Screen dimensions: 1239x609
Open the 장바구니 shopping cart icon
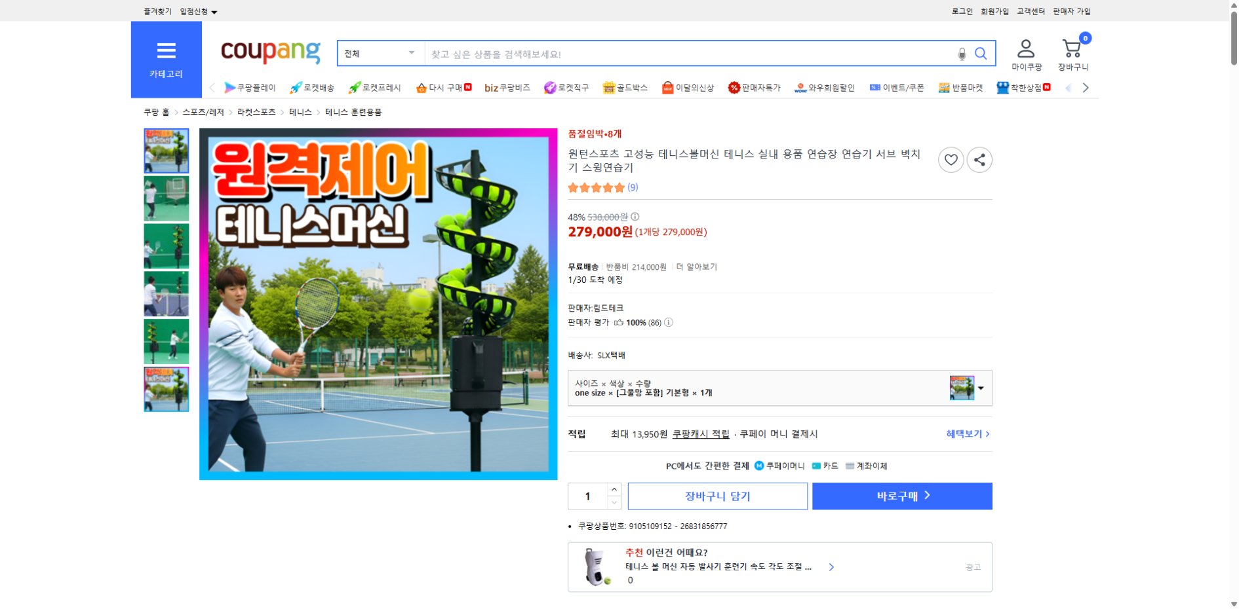tap(1071, 47)
